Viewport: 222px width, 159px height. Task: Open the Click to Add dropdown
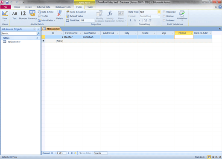click(x=210, y=33)
